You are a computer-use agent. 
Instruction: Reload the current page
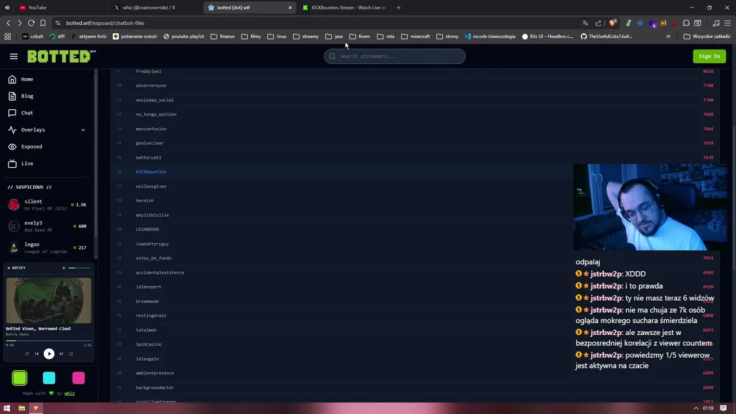tap(31, 23)
